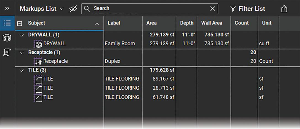Open the 3D Model Tree panel icon
300x129 pixels.
7,38
